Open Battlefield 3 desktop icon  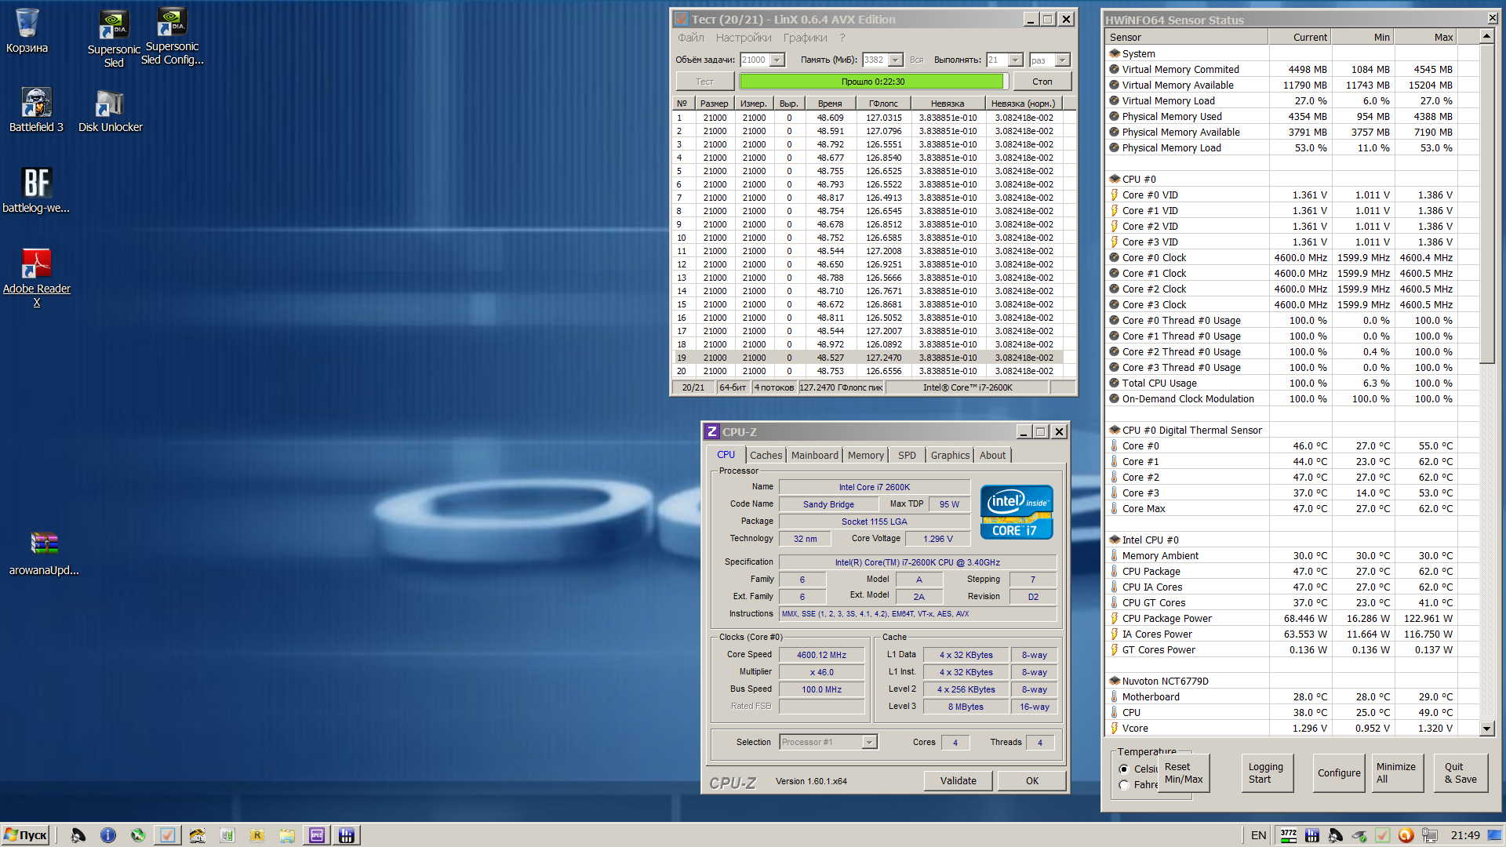tap(36, 110)
